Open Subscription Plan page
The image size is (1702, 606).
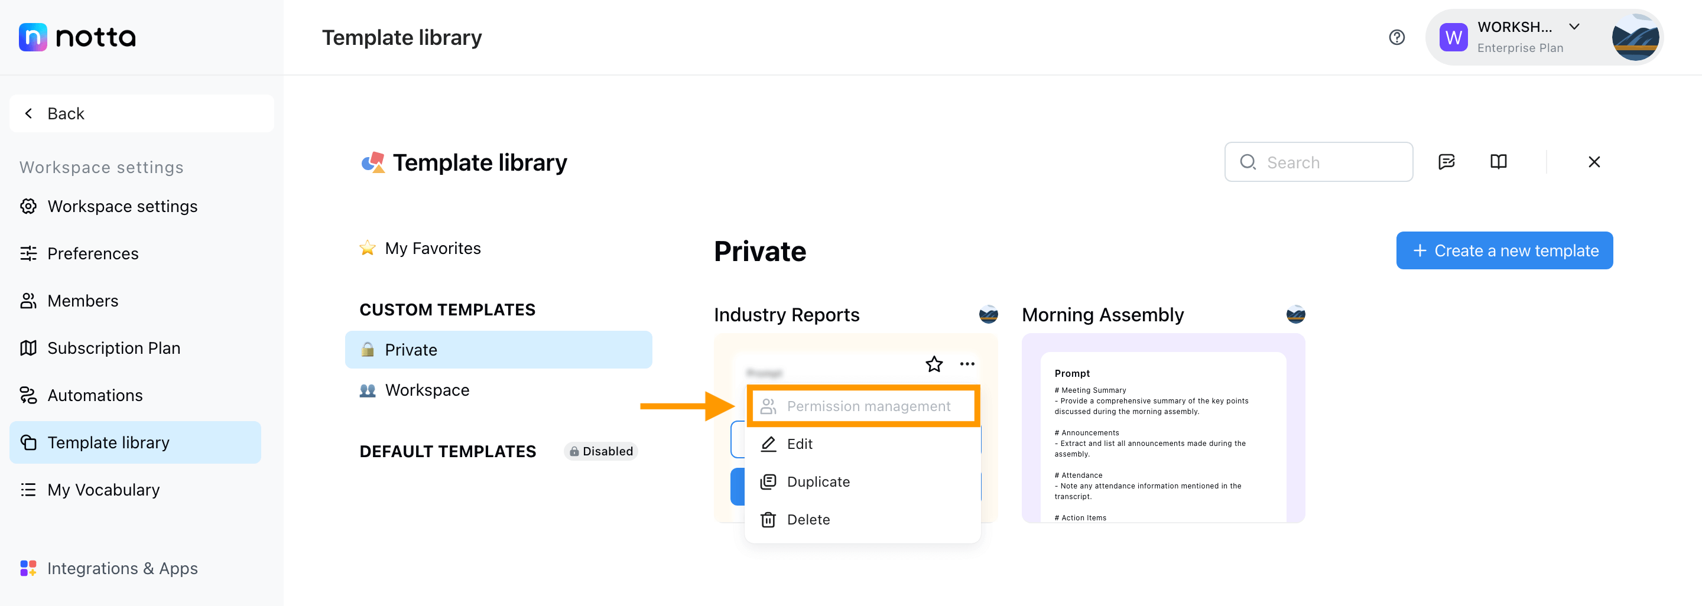pyautogui.click(x=135, y=348)
